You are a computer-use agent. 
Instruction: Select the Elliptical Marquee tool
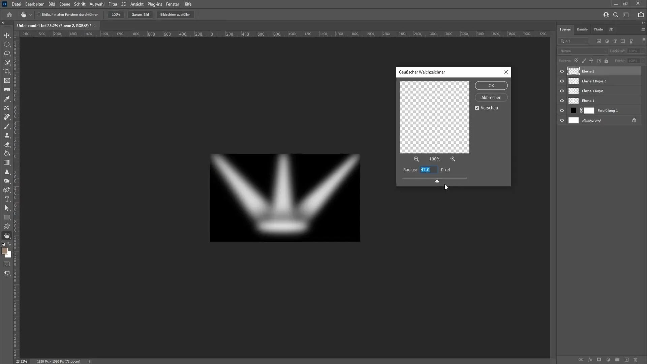(7, 44)
